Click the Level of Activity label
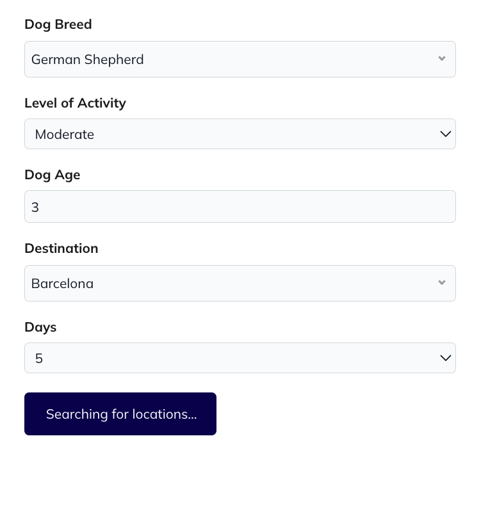The width and height of the screenshot is (497, 516). pos(76,103)
